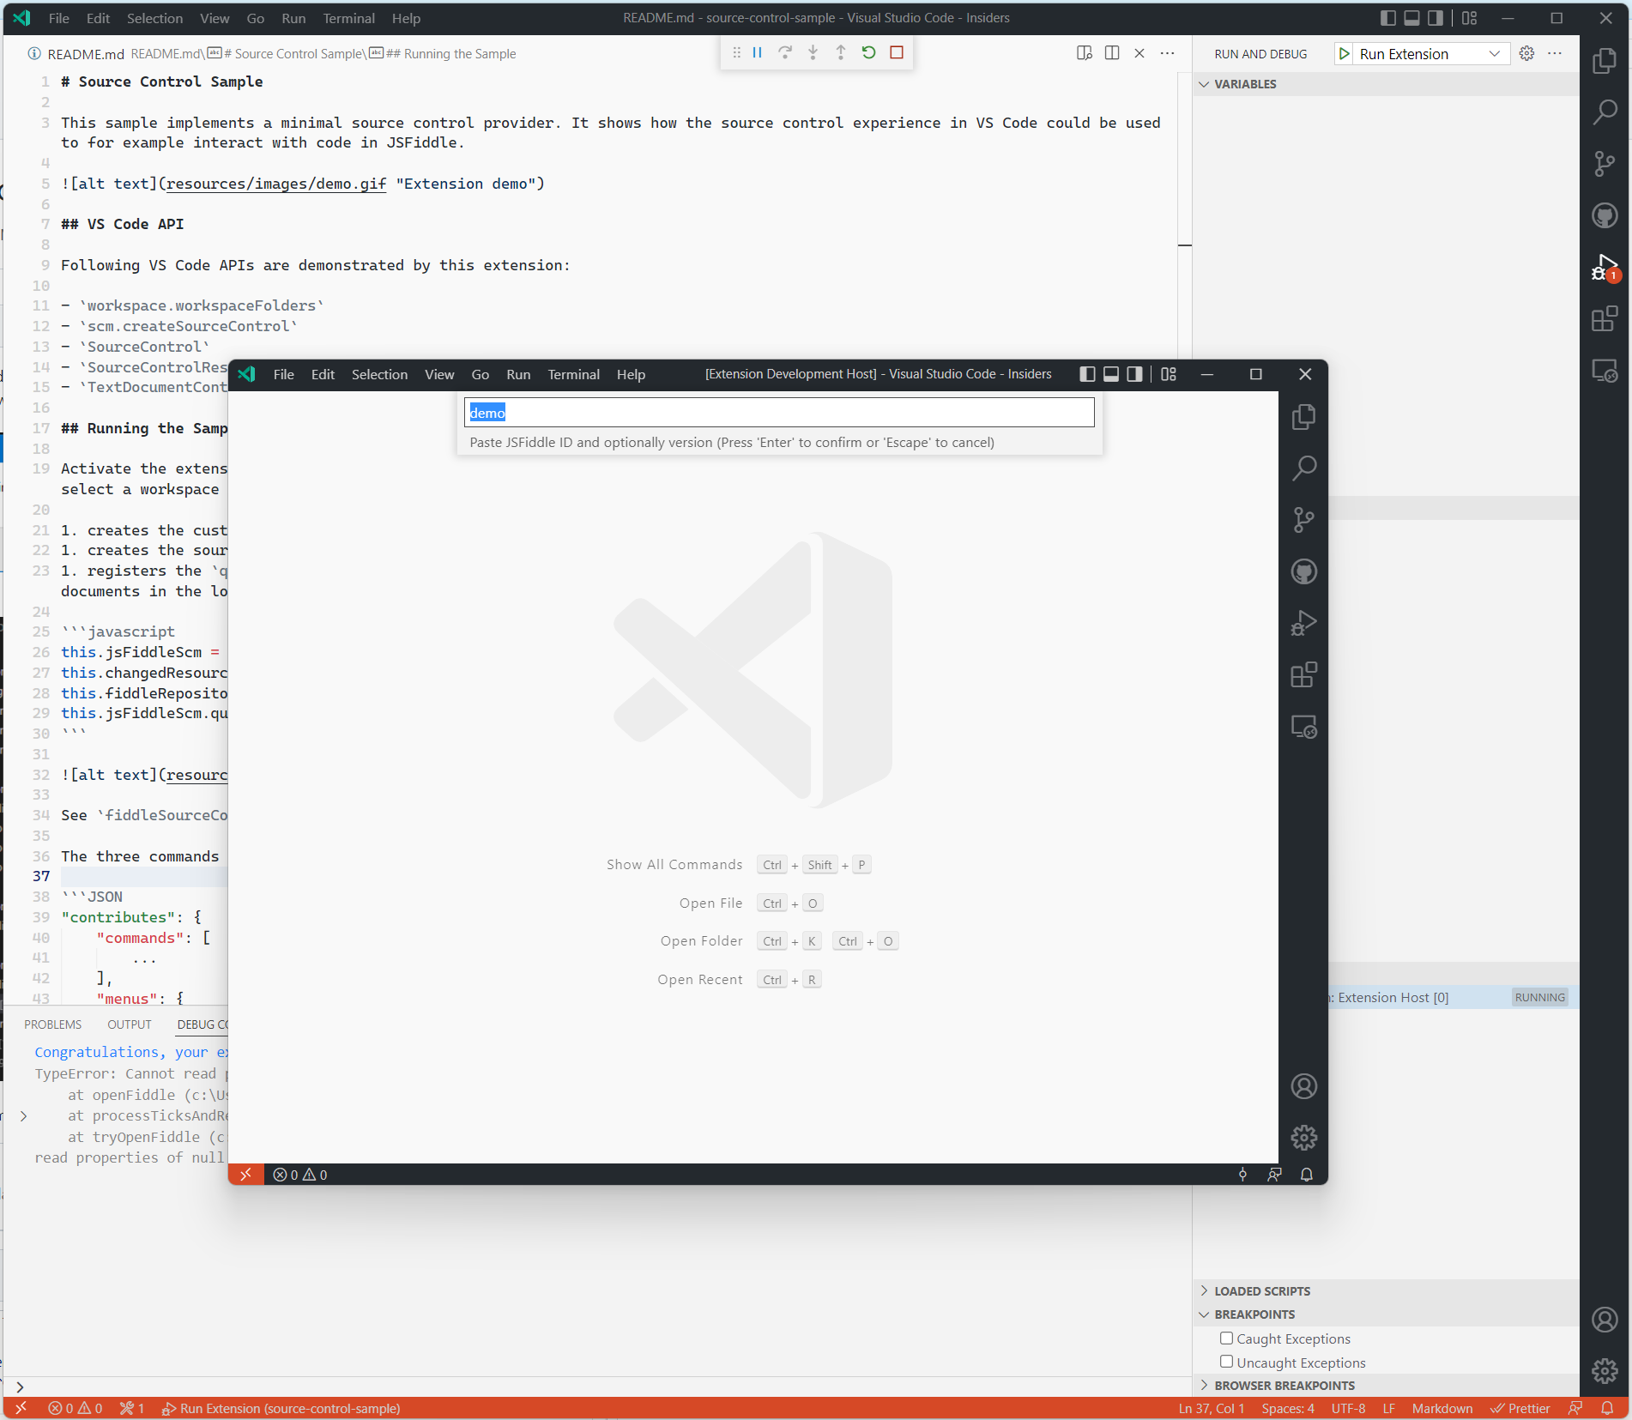
Task: Open Run and Debug in Extension Development Host
Action: 1303,624
